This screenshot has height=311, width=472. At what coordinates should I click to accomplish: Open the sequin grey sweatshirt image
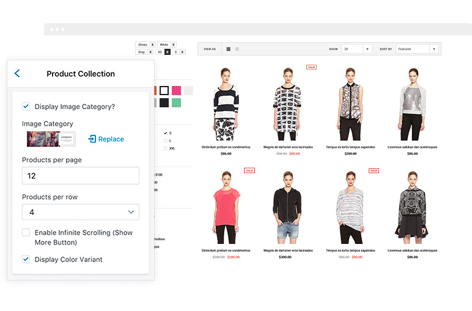click(x=413, y=104)
